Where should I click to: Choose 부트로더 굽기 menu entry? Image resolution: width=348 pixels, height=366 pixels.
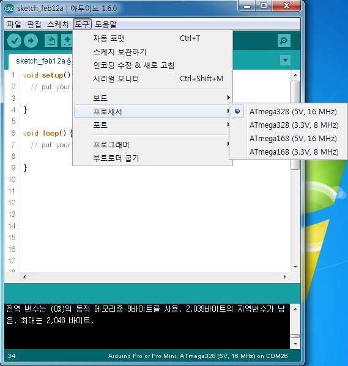153,158
